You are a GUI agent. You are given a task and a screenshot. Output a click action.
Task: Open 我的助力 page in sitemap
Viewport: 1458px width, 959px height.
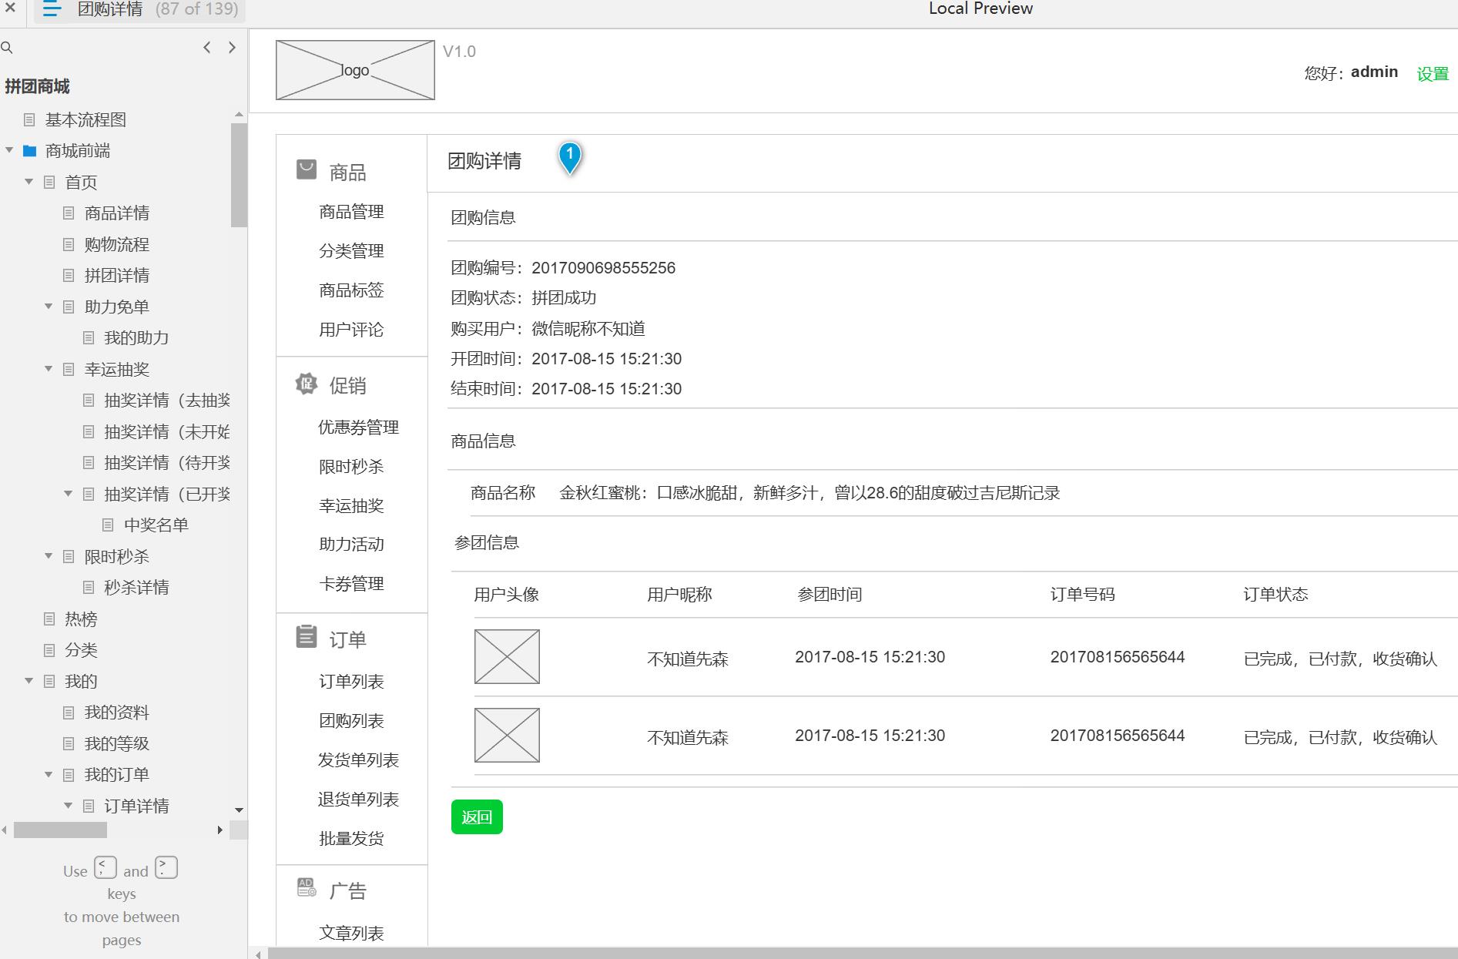[x=136, y=338]
